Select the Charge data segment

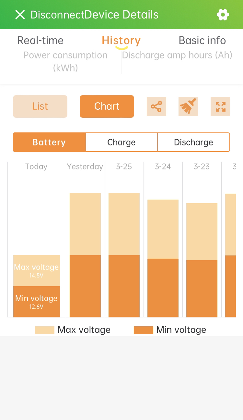(x=121, y=142)
